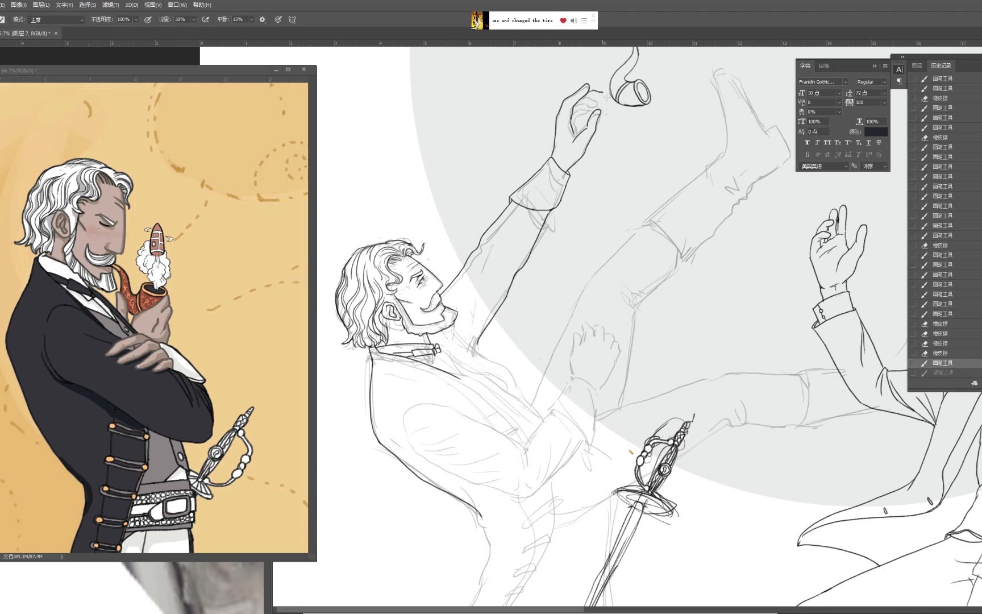Open the 美国英语 language dropdown
Screen dimensions: 982x614
(x=823, y=166)
